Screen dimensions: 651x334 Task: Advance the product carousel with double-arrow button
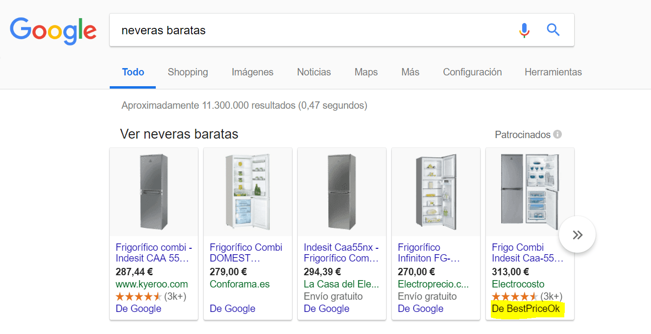tap(578, 235)
